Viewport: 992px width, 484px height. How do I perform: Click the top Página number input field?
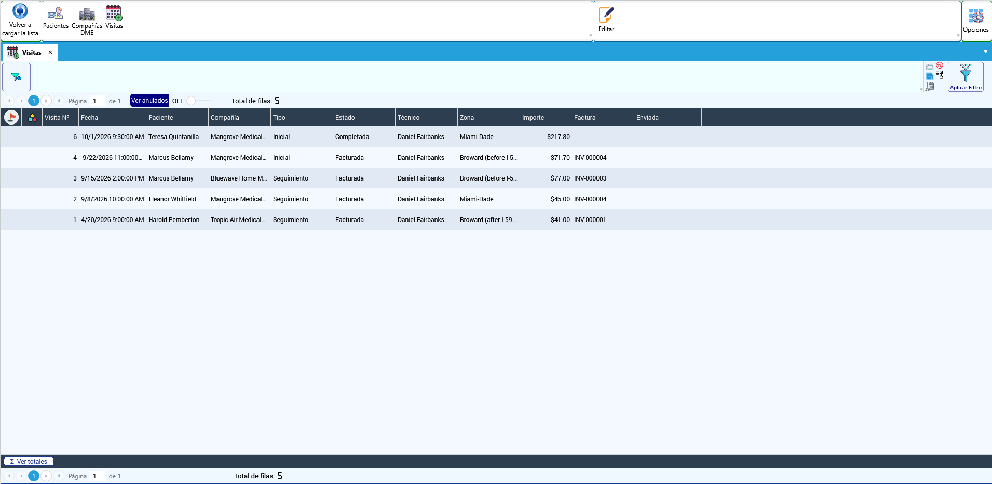click(97, 101)
